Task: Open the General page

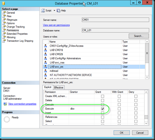Action: (x=10, y=13)
